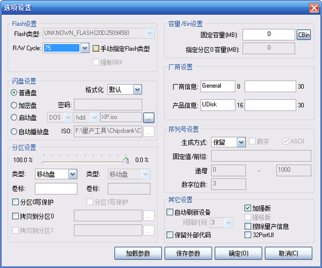This screenshot has height=268, width=322.
Task: Enable 32PortUI checkbox
Action: coord(248,235)
